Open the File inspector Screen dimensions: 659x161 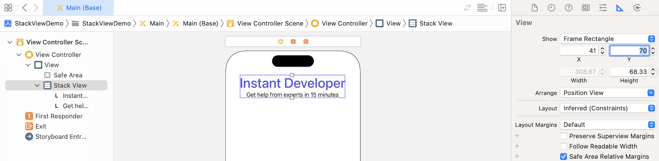tap(534, 8)
